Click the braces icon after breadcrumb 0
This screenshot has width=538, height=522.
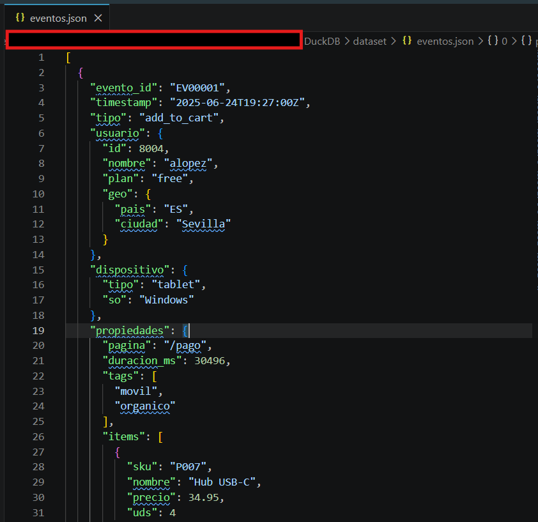coord(526,41)
